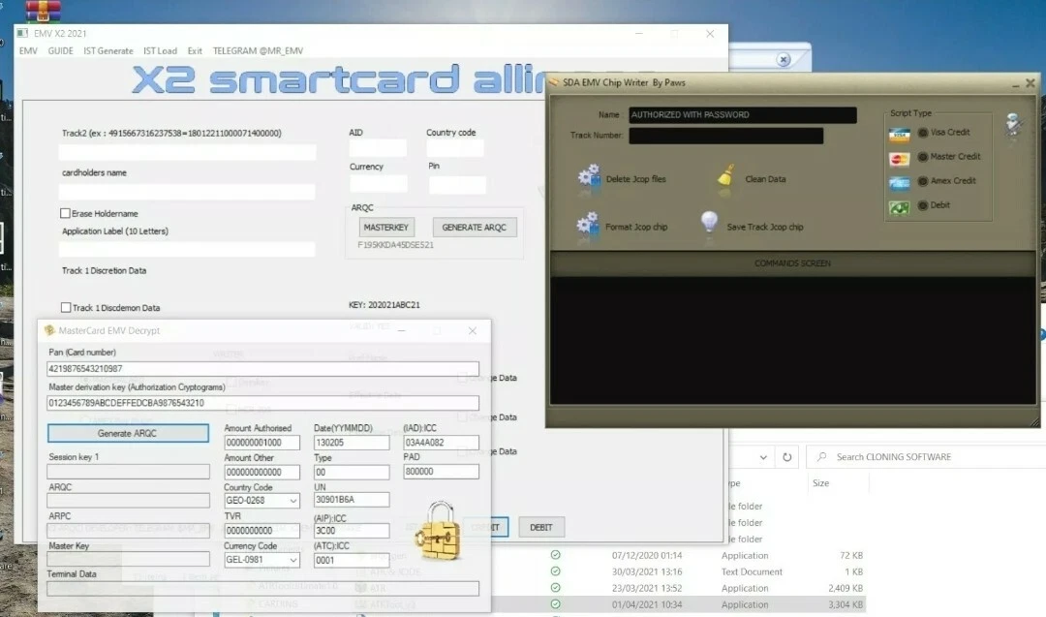Open the Country Code GEO-0268 dropdown
This screenshot has height=617, width=1046.
[x=292, y=501]
